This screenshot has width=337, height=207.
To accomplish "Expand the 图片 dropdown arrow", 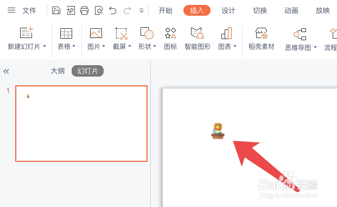I will (x=104, y=46).
